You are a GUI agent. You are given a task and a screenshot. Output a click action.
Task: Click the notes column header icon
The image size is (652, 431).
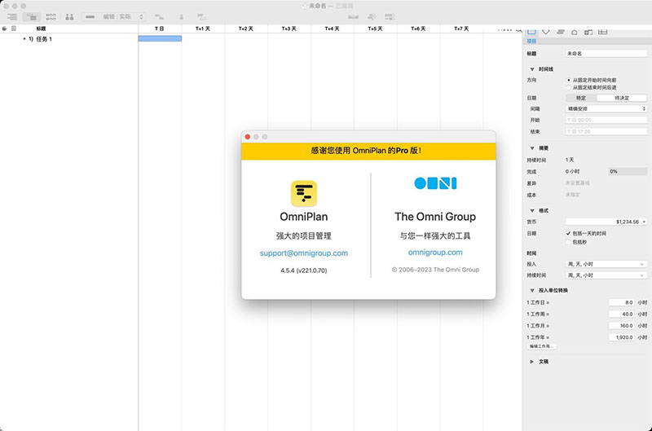pos(14,29)
